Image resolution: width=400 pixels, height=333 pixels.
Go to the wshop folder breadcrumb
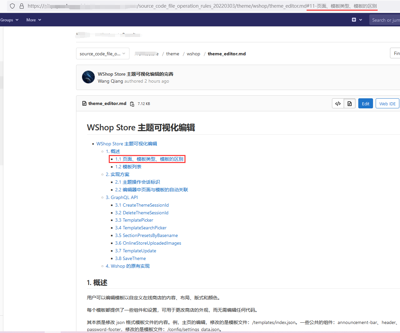(193, 54)
